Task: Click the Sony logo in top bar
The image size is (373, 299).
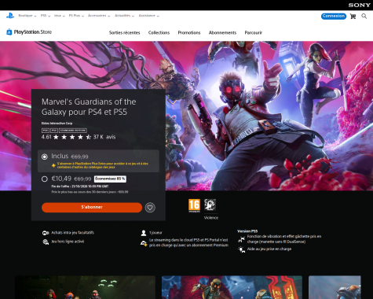Action: click(359, 5)
